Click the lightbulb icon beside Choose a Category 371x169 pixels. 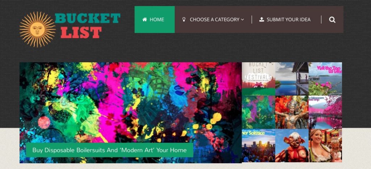184,20
